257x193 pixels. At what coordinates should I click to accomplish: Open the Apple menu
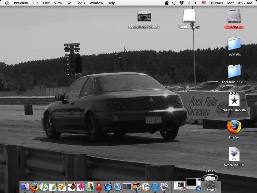7,3
